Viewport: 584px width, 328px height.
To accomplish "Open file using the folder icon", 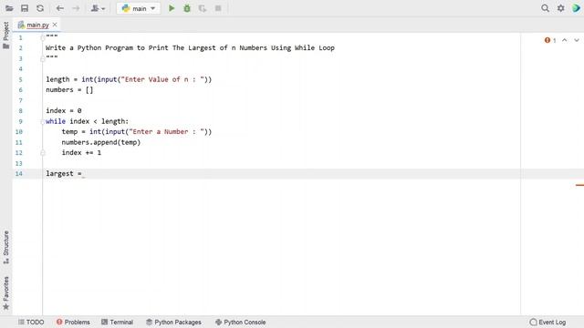I will click(x=9, y=8).
